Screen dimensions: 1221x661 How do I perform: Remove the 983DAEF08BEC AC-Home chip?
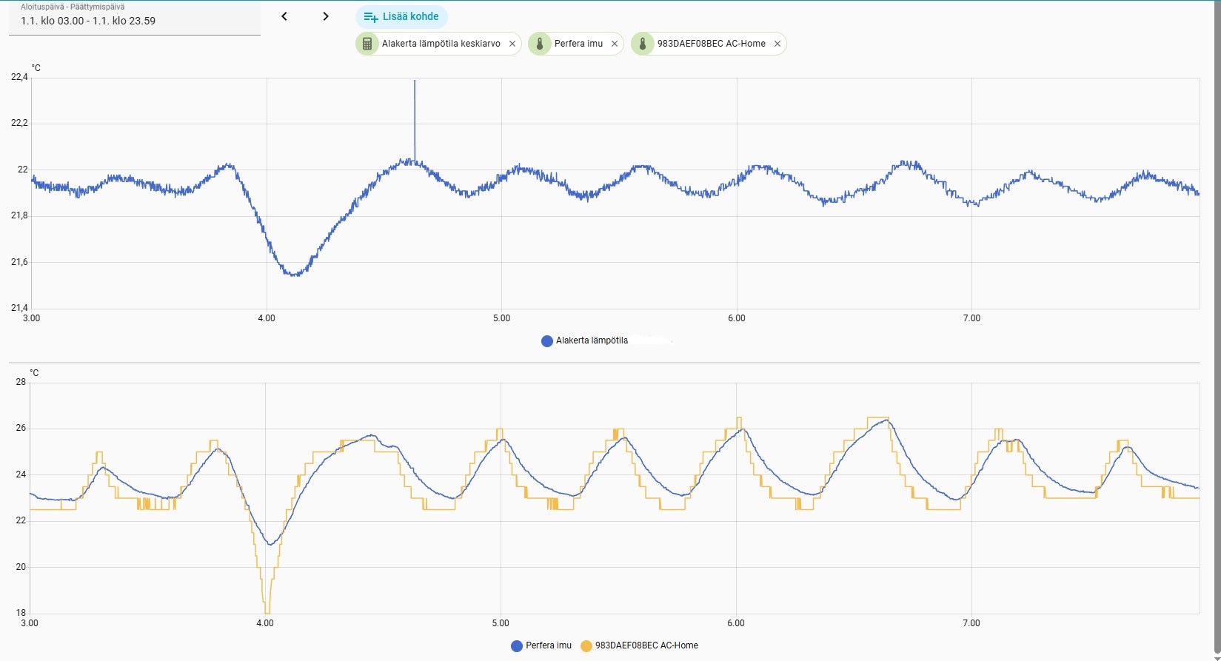coord(777,44)
